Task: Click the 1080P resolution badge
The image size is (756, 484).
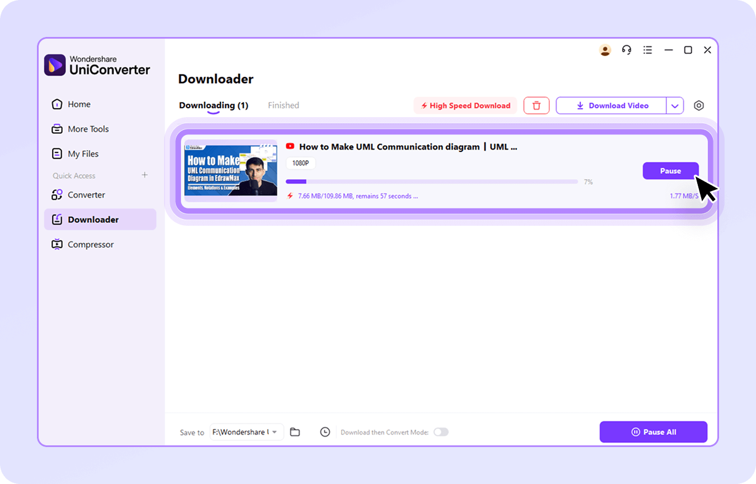Action: pos(301,164)
